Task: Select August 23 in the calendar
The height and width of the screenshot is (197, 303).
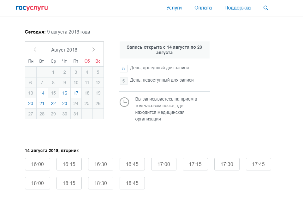Action: click(x=65, y=103)
